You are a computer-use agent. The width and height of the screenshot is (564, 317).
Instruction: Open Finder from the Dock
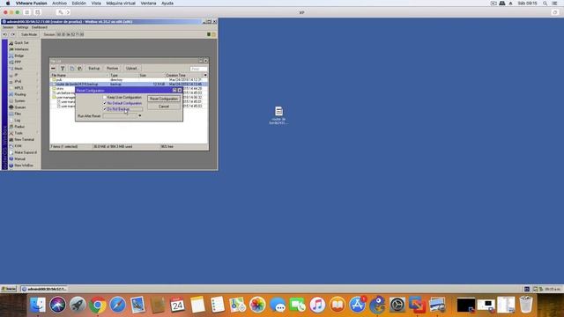pyautogui.click(x=37, y=305)
